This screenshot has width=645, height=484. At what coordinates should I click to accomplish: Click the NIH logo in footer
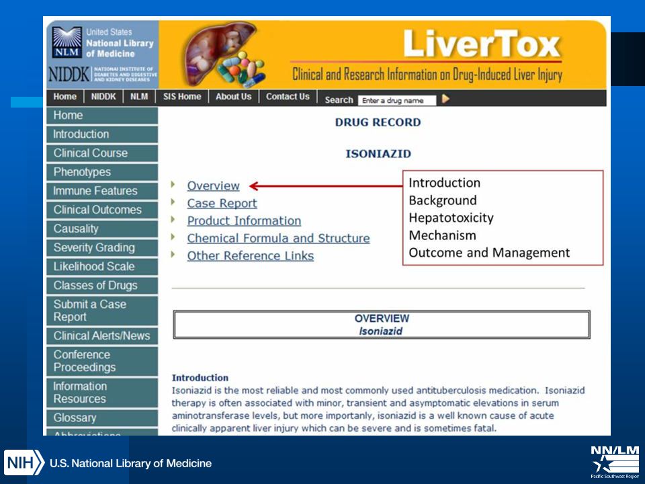24,462
